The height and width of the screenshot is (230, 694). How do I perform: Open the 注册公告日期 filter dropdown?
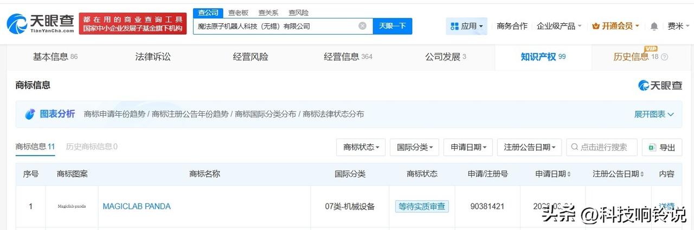point(529,147)
